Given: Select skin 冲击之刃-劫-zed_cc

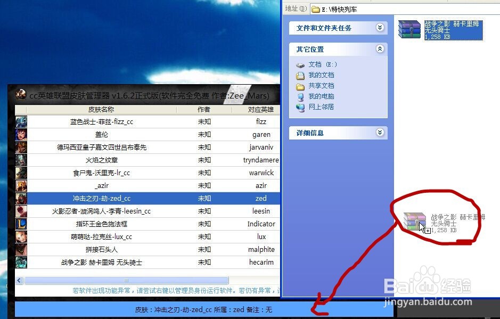Looking at the screenshot, I should pos(101,199).
